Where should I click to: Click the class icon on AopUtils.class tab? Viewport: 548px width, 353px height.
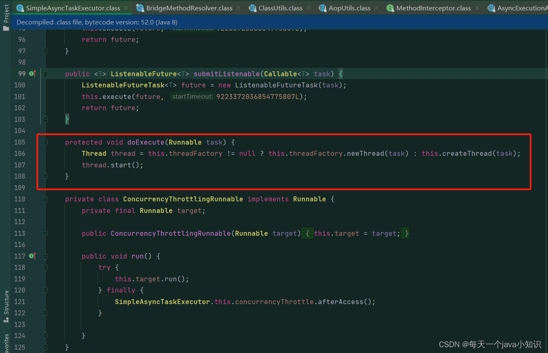(322, 7)
